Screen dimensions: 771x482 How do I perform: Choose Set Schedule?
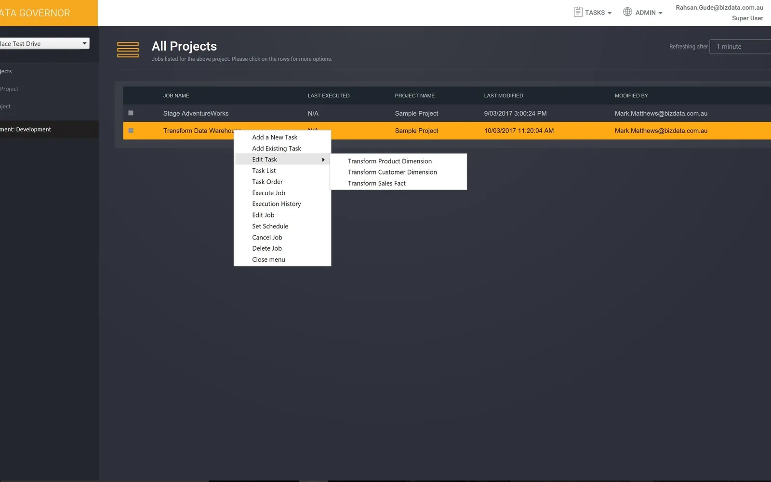282,226
